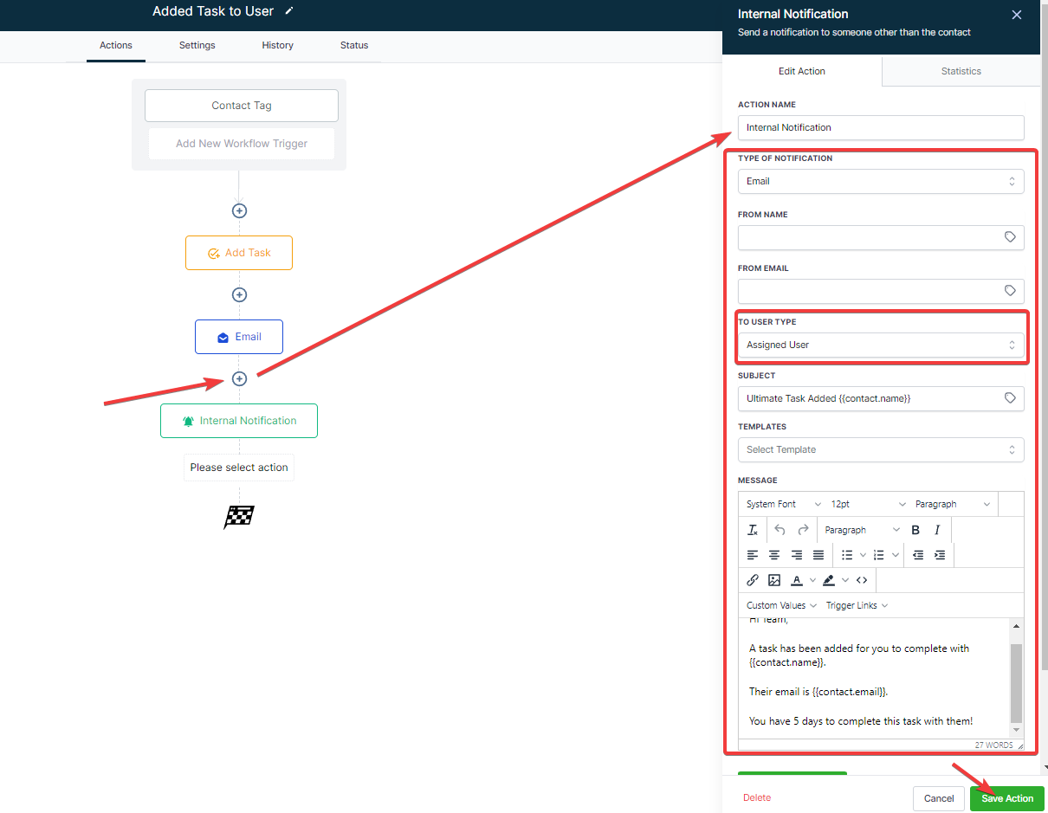Click plus icon between Email and Internal Notification
1048x813 pixels.
pyautogui.click(x=239, y=378)
